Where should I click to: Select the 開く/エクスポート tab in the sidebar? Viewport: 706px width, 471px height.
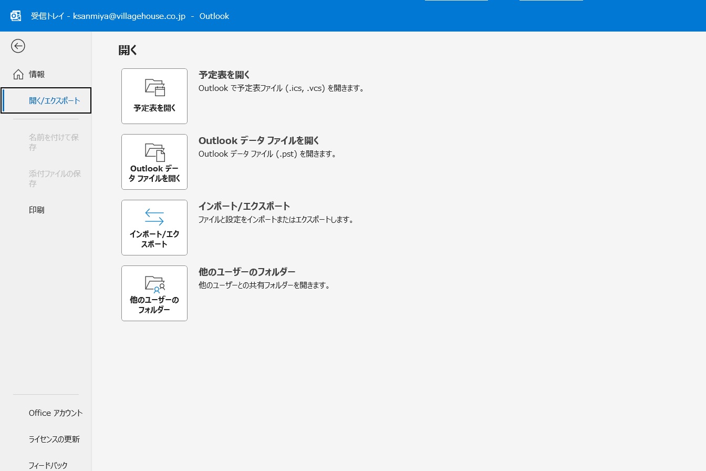click(x=54, y=100)
